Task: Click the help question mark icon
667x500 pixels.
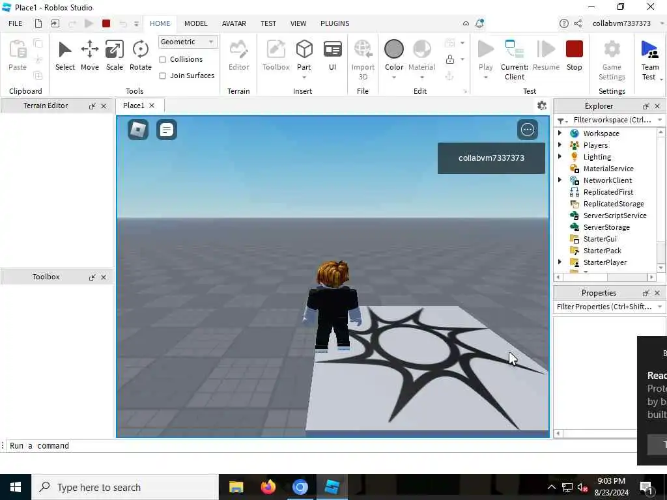Action: (563, 23)
